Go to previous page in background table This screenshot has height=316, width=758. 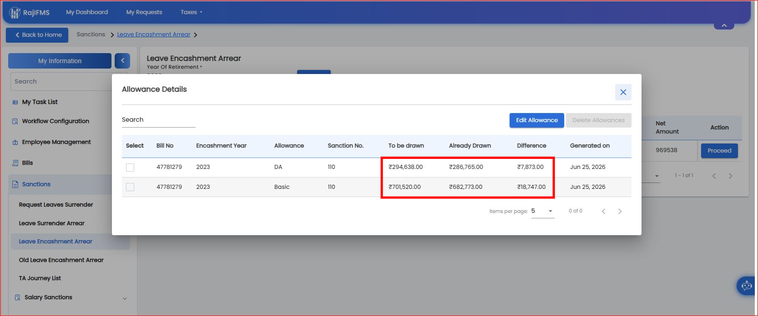pyautogui.click(x=714, y=176)
